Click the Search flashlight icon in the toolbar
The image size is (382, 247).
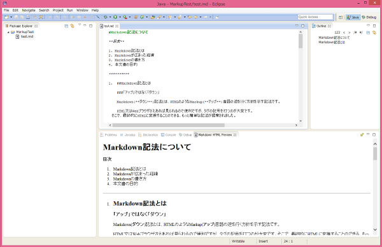[159, 17]
